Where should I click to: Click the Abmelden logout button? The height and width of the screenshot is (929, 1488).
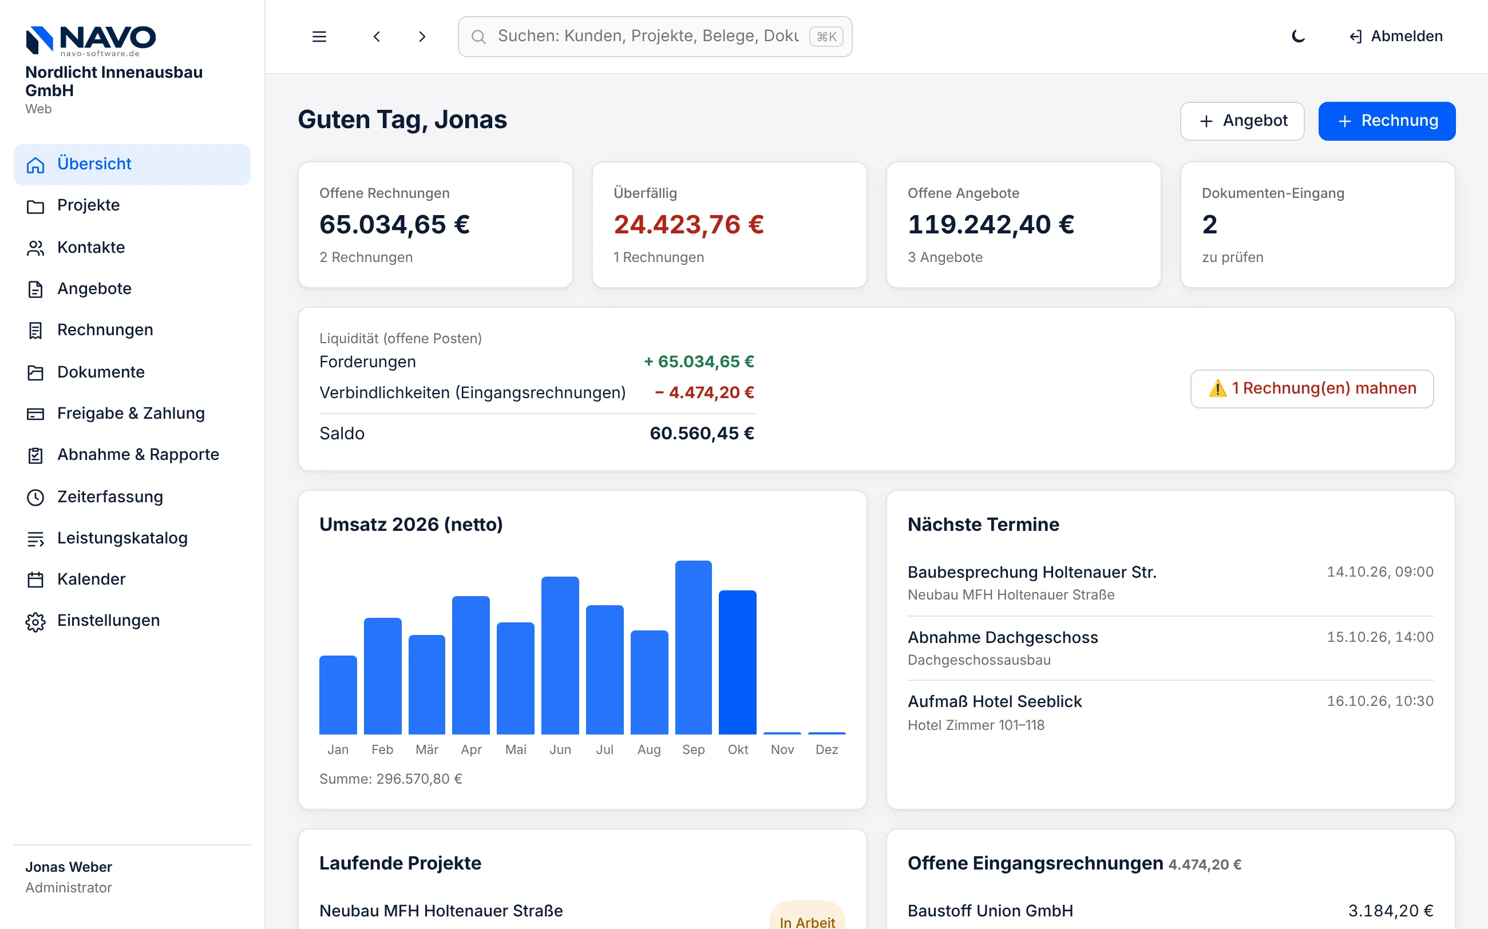[x=1396, y=36]
